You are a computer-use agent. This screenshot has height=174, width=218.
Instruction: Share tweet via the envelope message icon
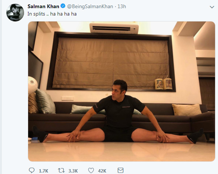pyautogui.click(x=120, y=170)
